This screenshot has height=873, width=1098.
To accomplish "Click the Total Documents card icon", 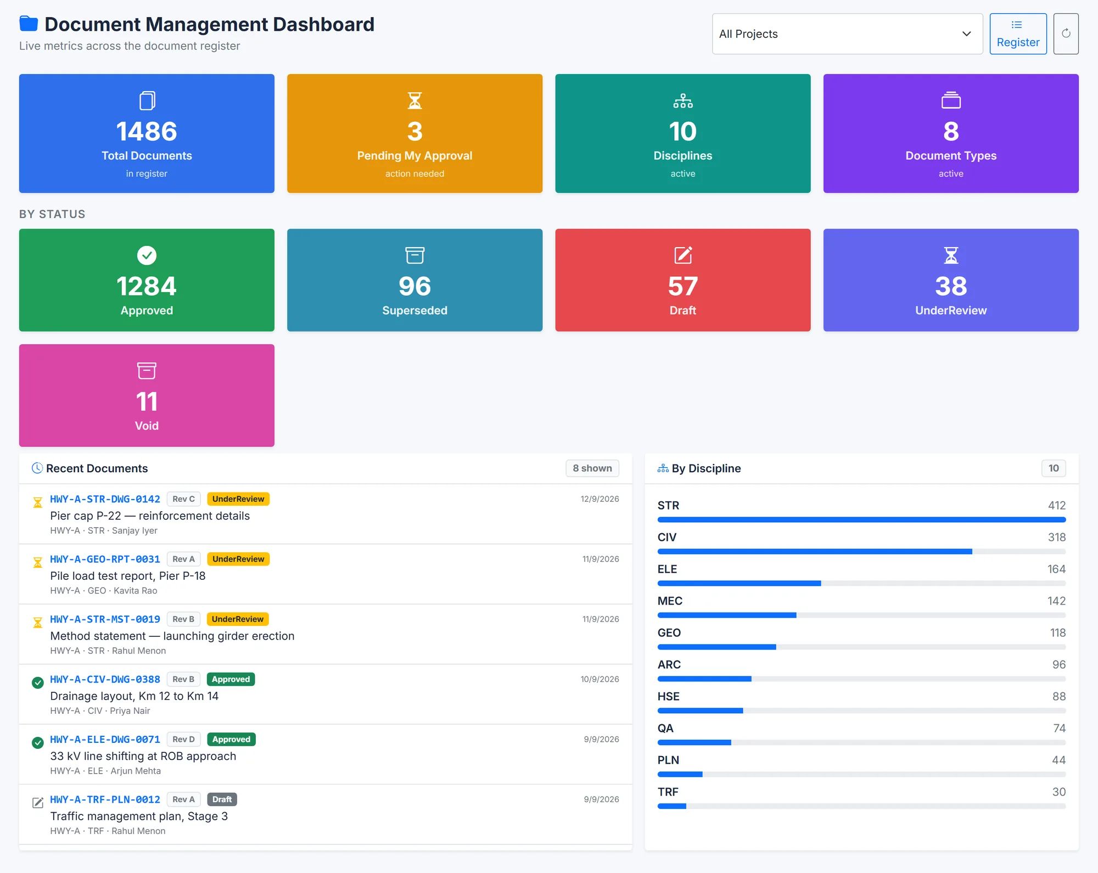I will pos(147,101).
